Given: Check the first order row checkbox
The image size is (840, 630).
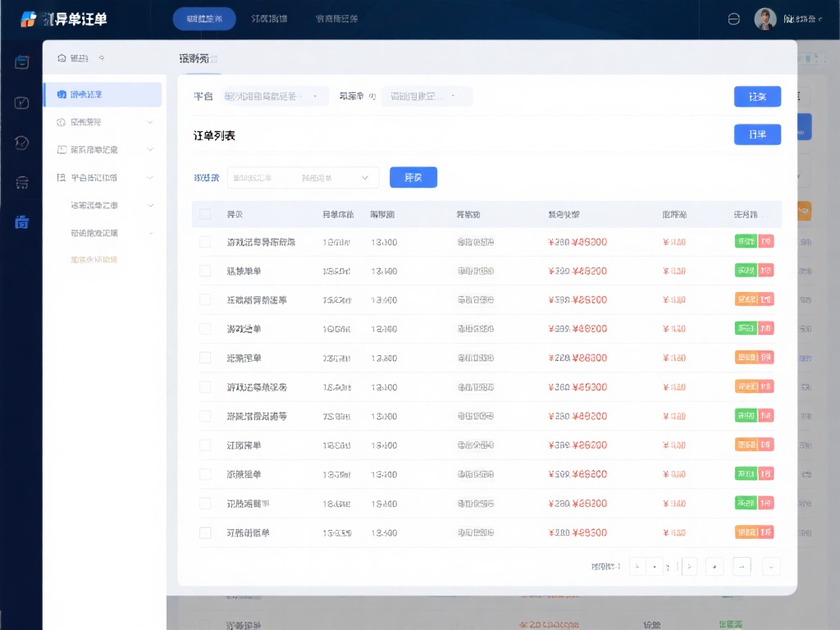Looking at the screenshot, I should 205,242.
